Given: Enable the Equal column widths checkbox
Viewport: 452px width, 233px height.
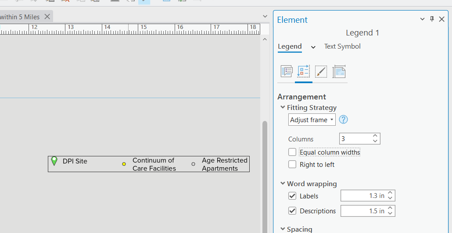Looking at the screenshot, I should (x=292, y=152).
